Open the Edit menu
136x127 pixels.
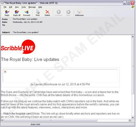[x=11, y=7]
